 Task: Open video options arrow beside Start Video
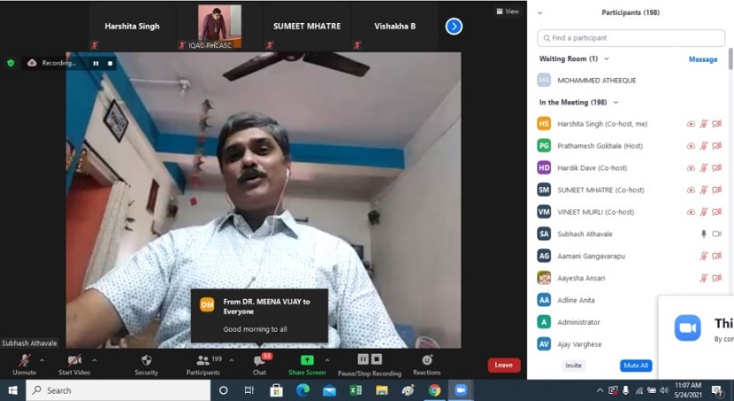[x=95, y=360]
